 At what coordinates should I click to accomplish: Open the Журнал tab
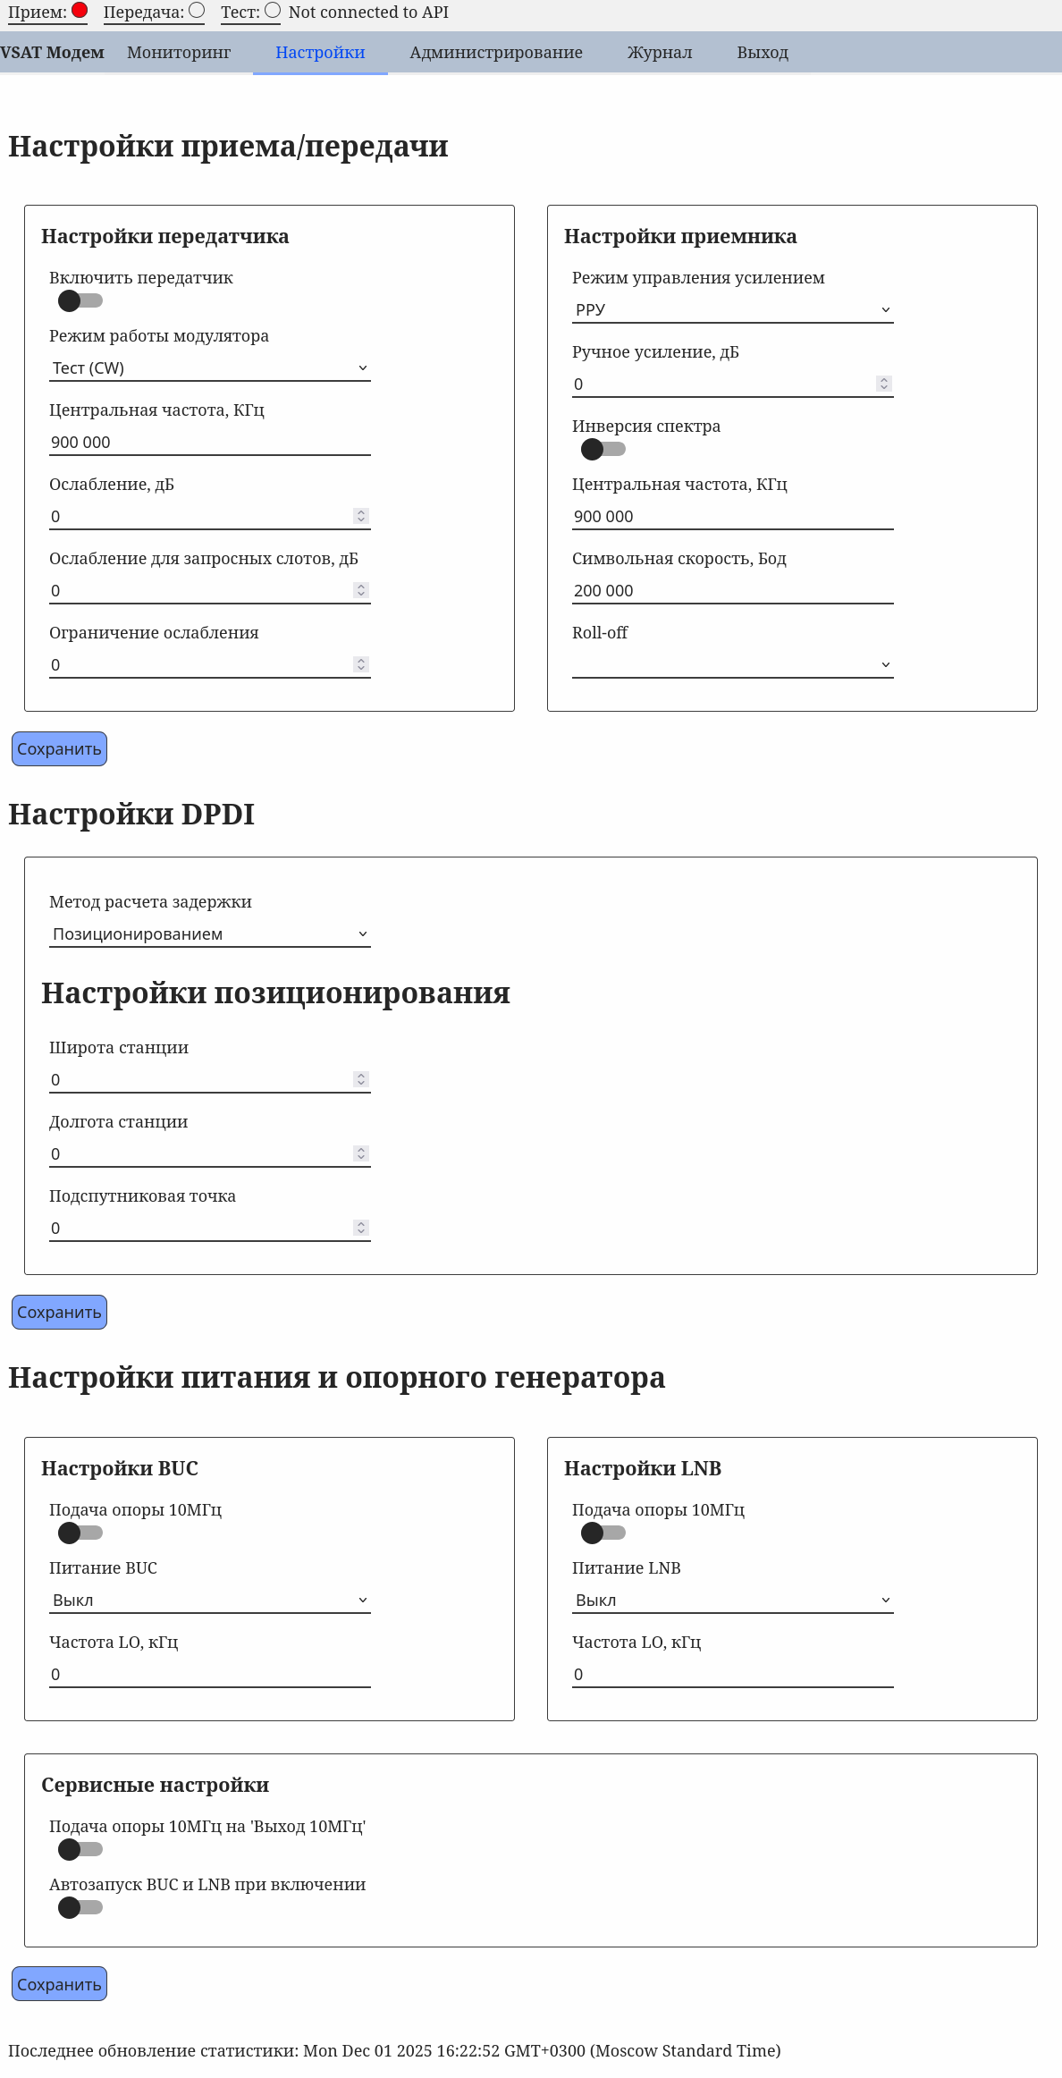[x=660, y=53]
